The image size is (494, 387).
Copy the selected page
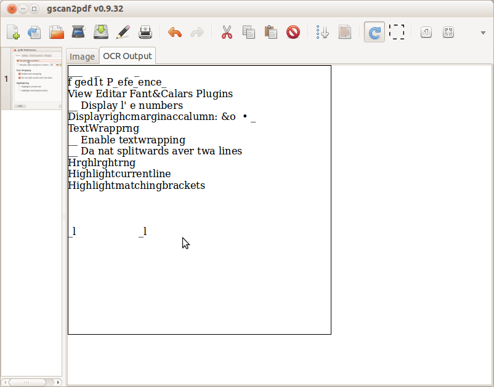249,32
